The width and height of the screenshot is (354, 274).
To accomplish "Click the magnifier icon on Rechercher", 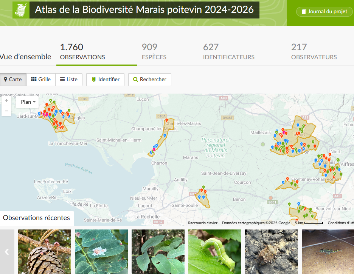I will point(135,80).
